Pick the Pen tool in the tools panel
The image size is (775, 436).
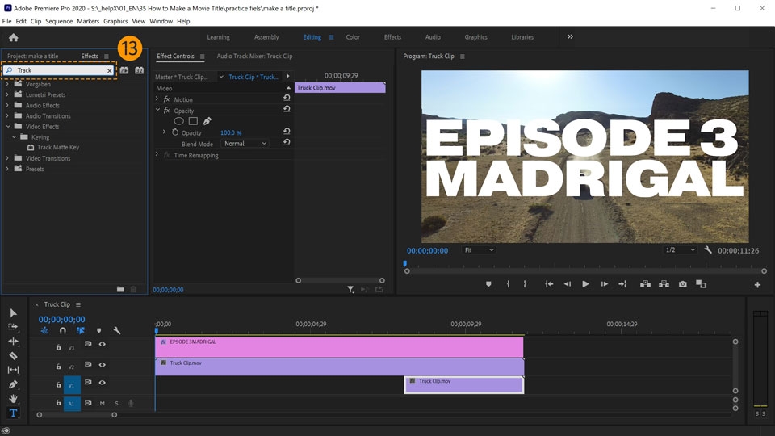[13, 384]
